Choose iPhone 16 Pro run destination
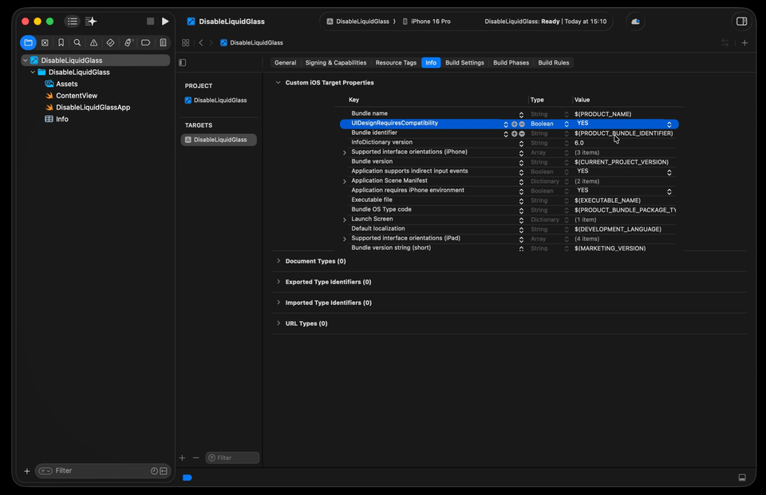The width and height of the screenshot is (766, 495). tap(426, 22)
